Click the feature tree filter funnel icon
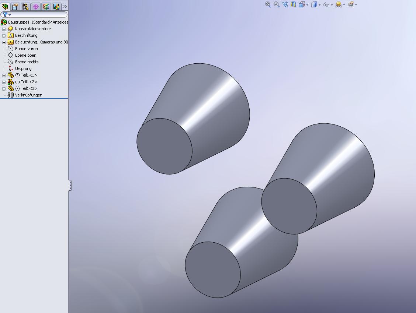The image size is (416, 313). [5, 15]
